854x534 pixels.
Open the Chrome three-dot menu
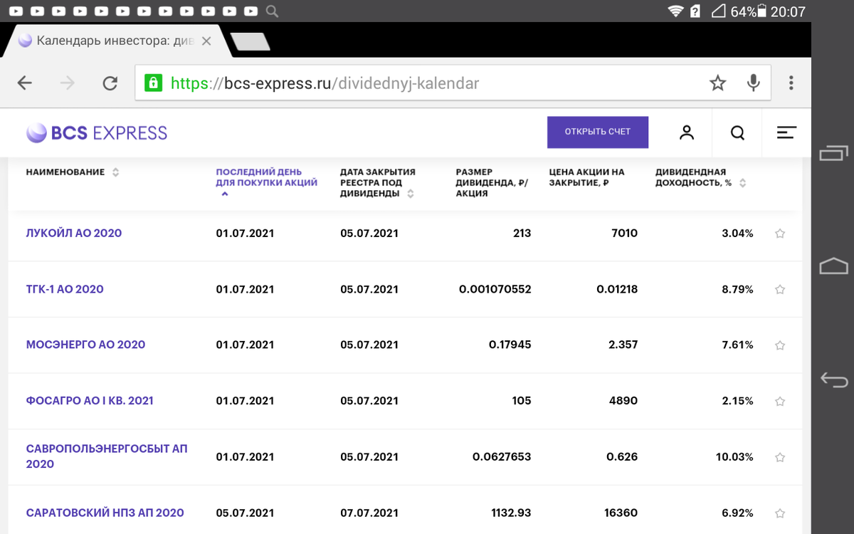tap(791, 83)
